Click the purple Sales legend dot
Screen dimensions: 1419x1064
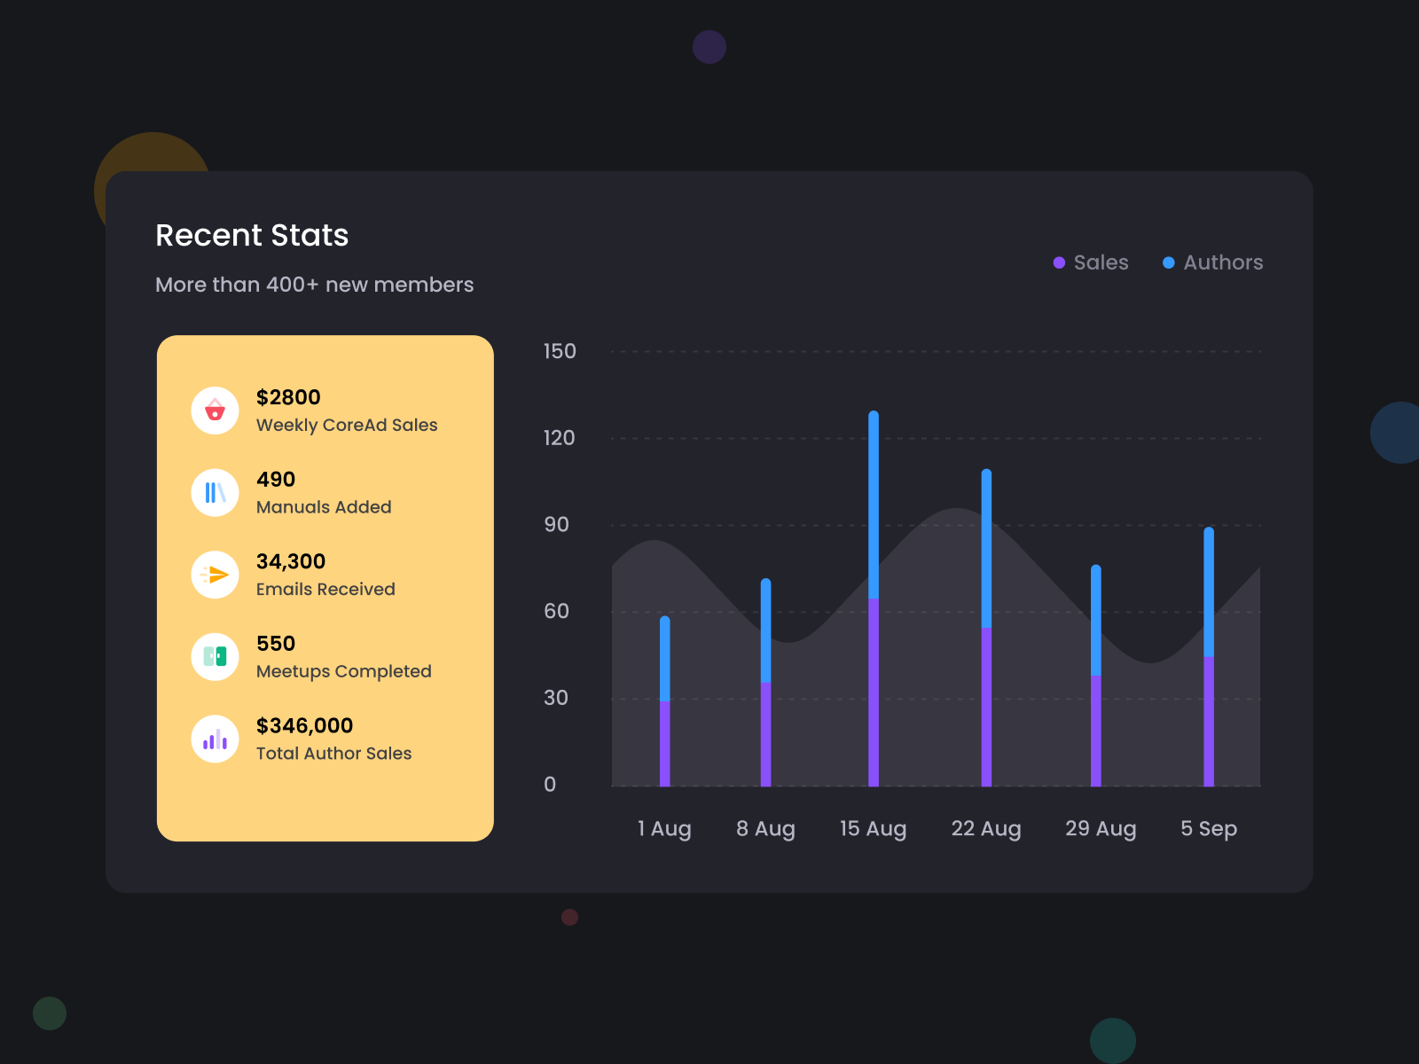pyautogui.click(x=1058, y=262)
